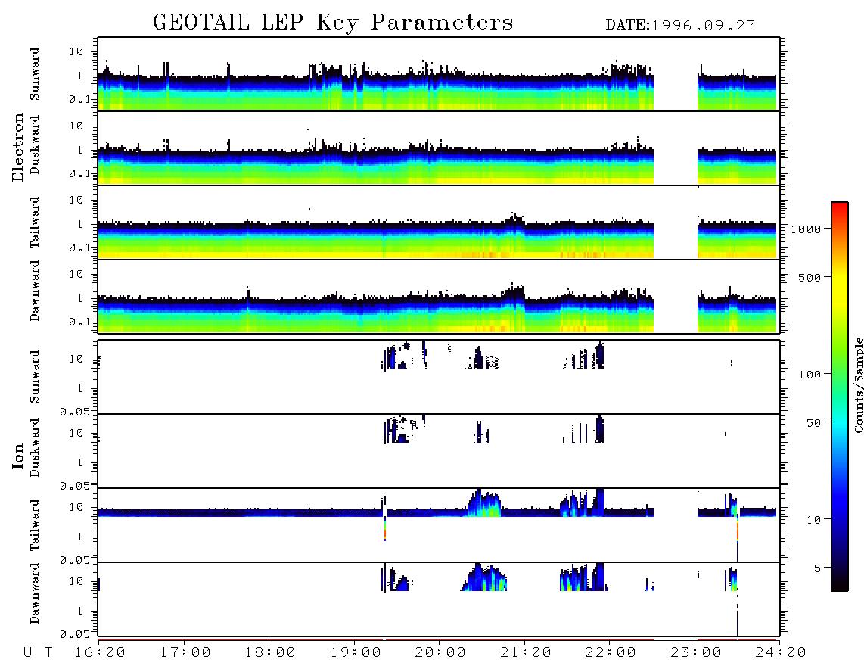
Task: Click the 19:00 time axis tick
Action: pos(356,652)
